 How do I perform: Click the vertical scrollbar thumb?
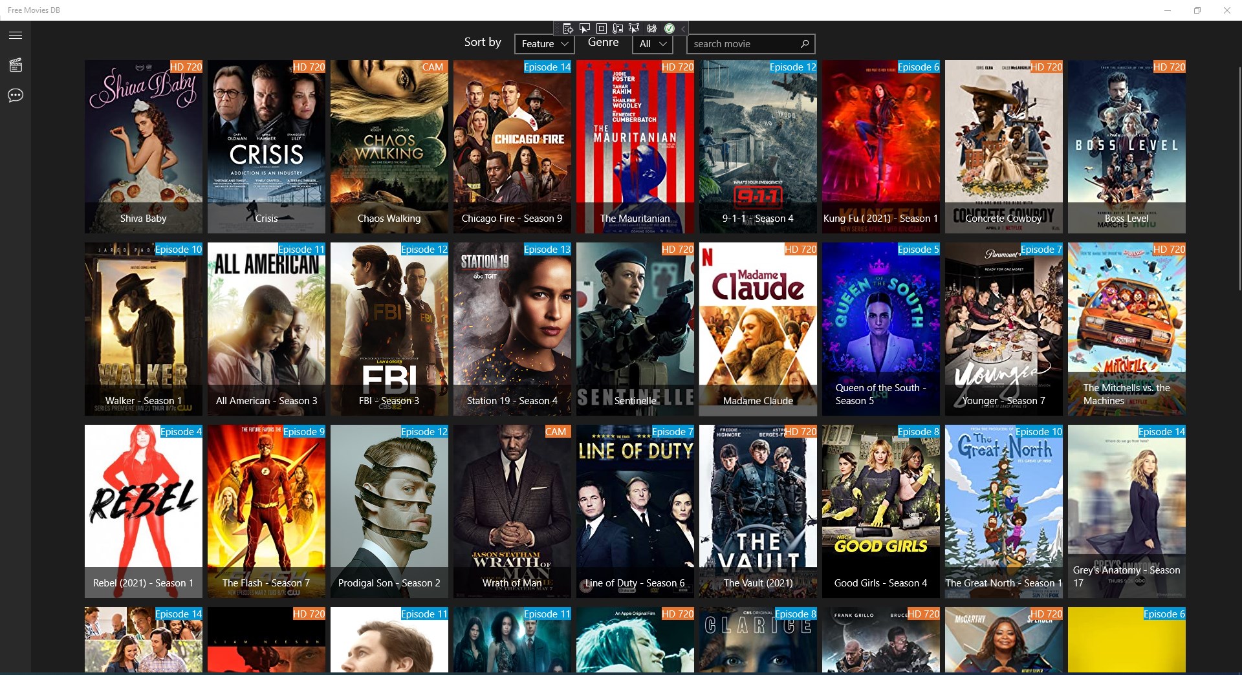(x=1239, y=178)
